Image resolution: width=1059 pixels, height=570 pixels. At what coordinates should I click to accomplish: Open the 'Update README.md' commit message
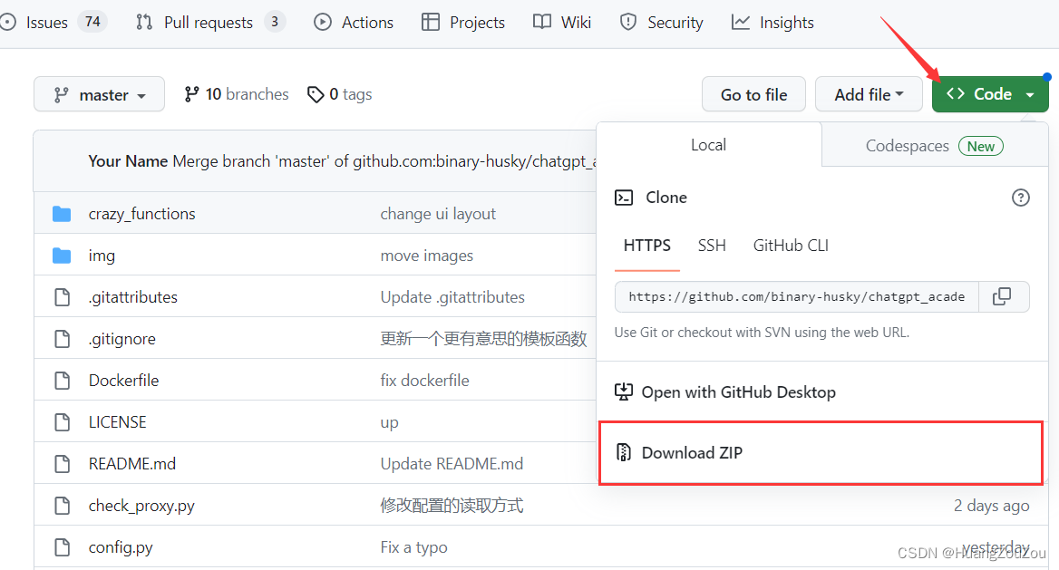[x=452, y=464]
